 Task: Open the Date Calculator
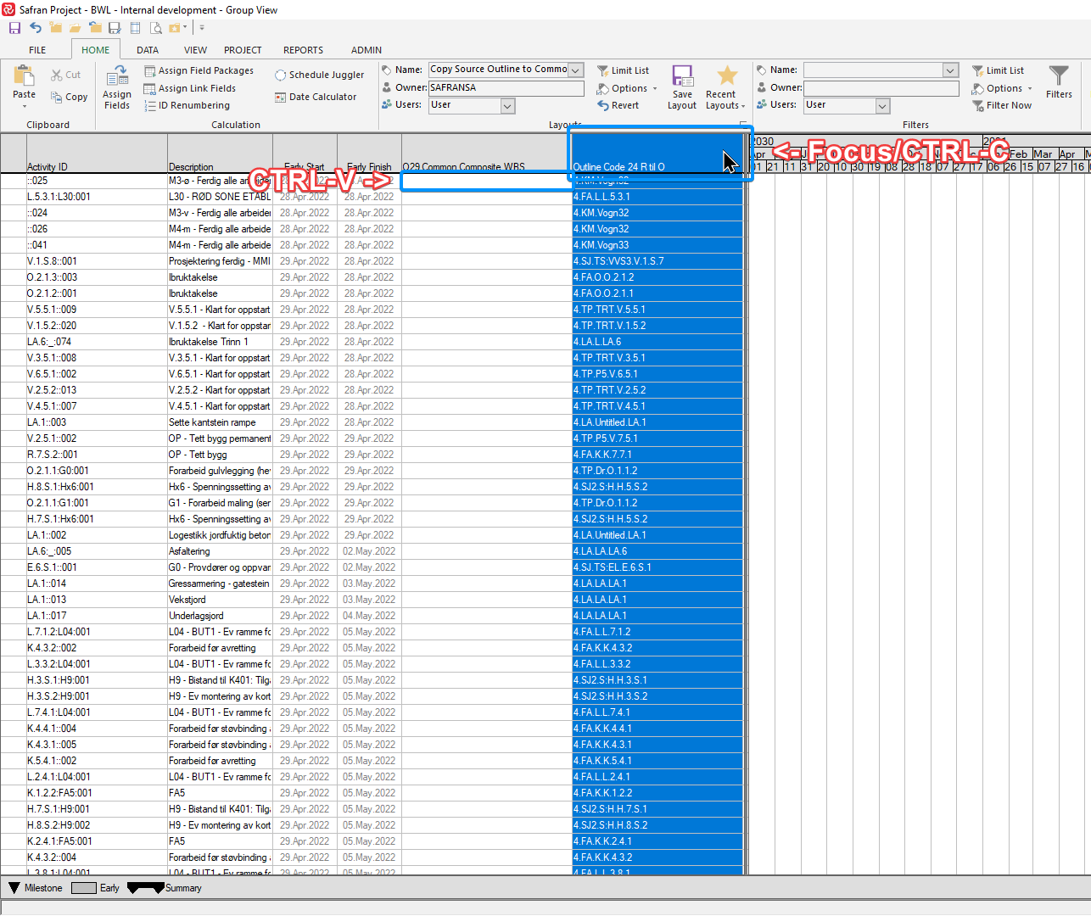coord(316,97)
